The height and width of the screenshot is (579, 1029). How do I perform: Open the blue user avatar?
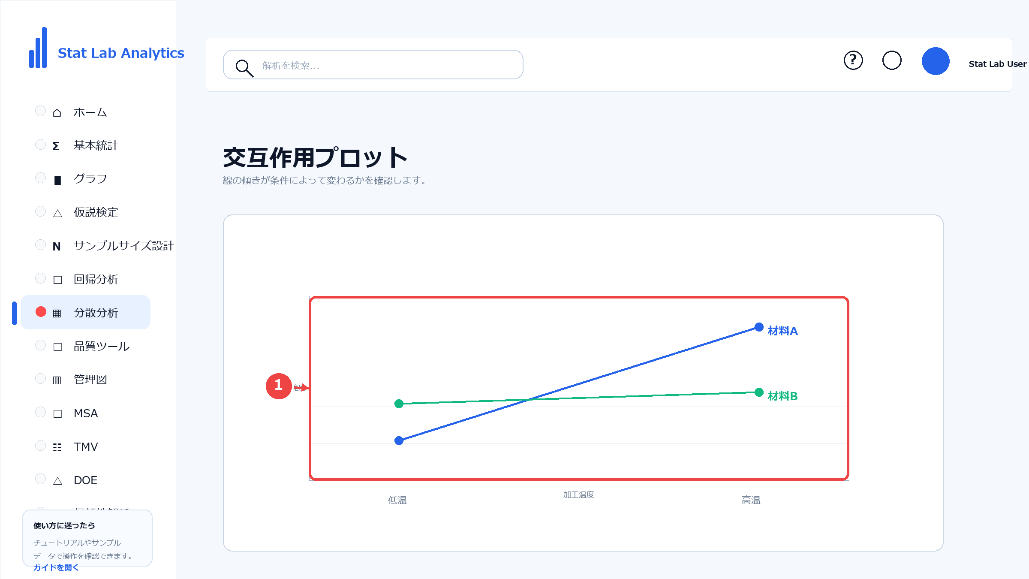(x=936, y=61)
